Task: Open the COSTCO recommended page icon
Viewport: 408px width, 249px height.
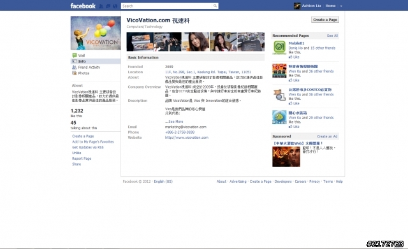Action: point(279,94)
